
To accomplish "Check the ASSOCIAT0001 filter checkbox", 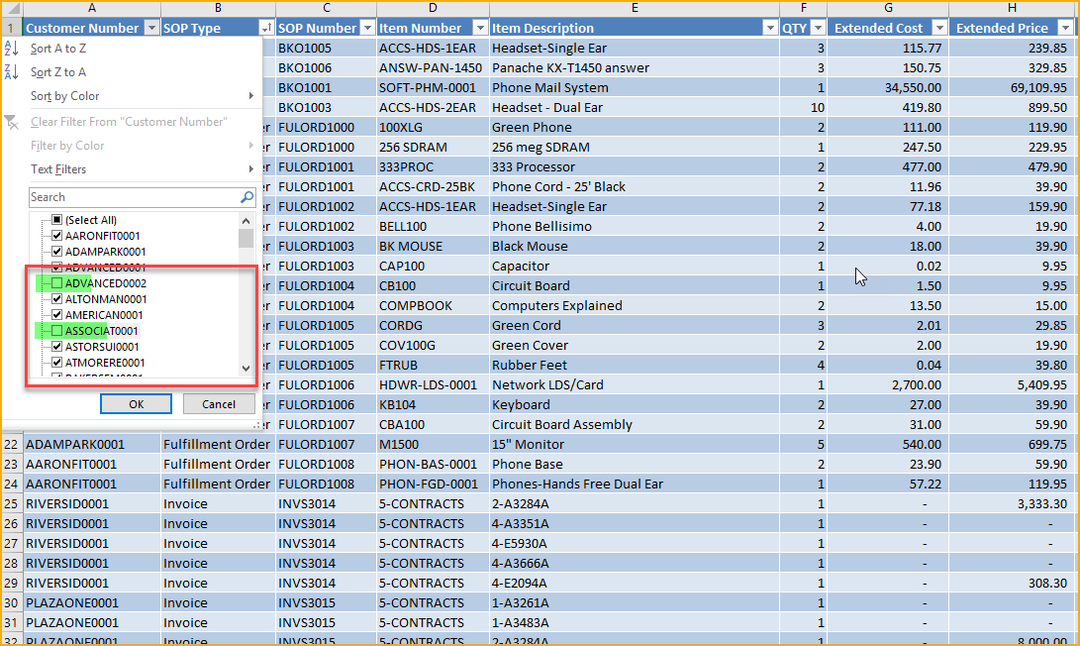I will [x=57, y=331].
